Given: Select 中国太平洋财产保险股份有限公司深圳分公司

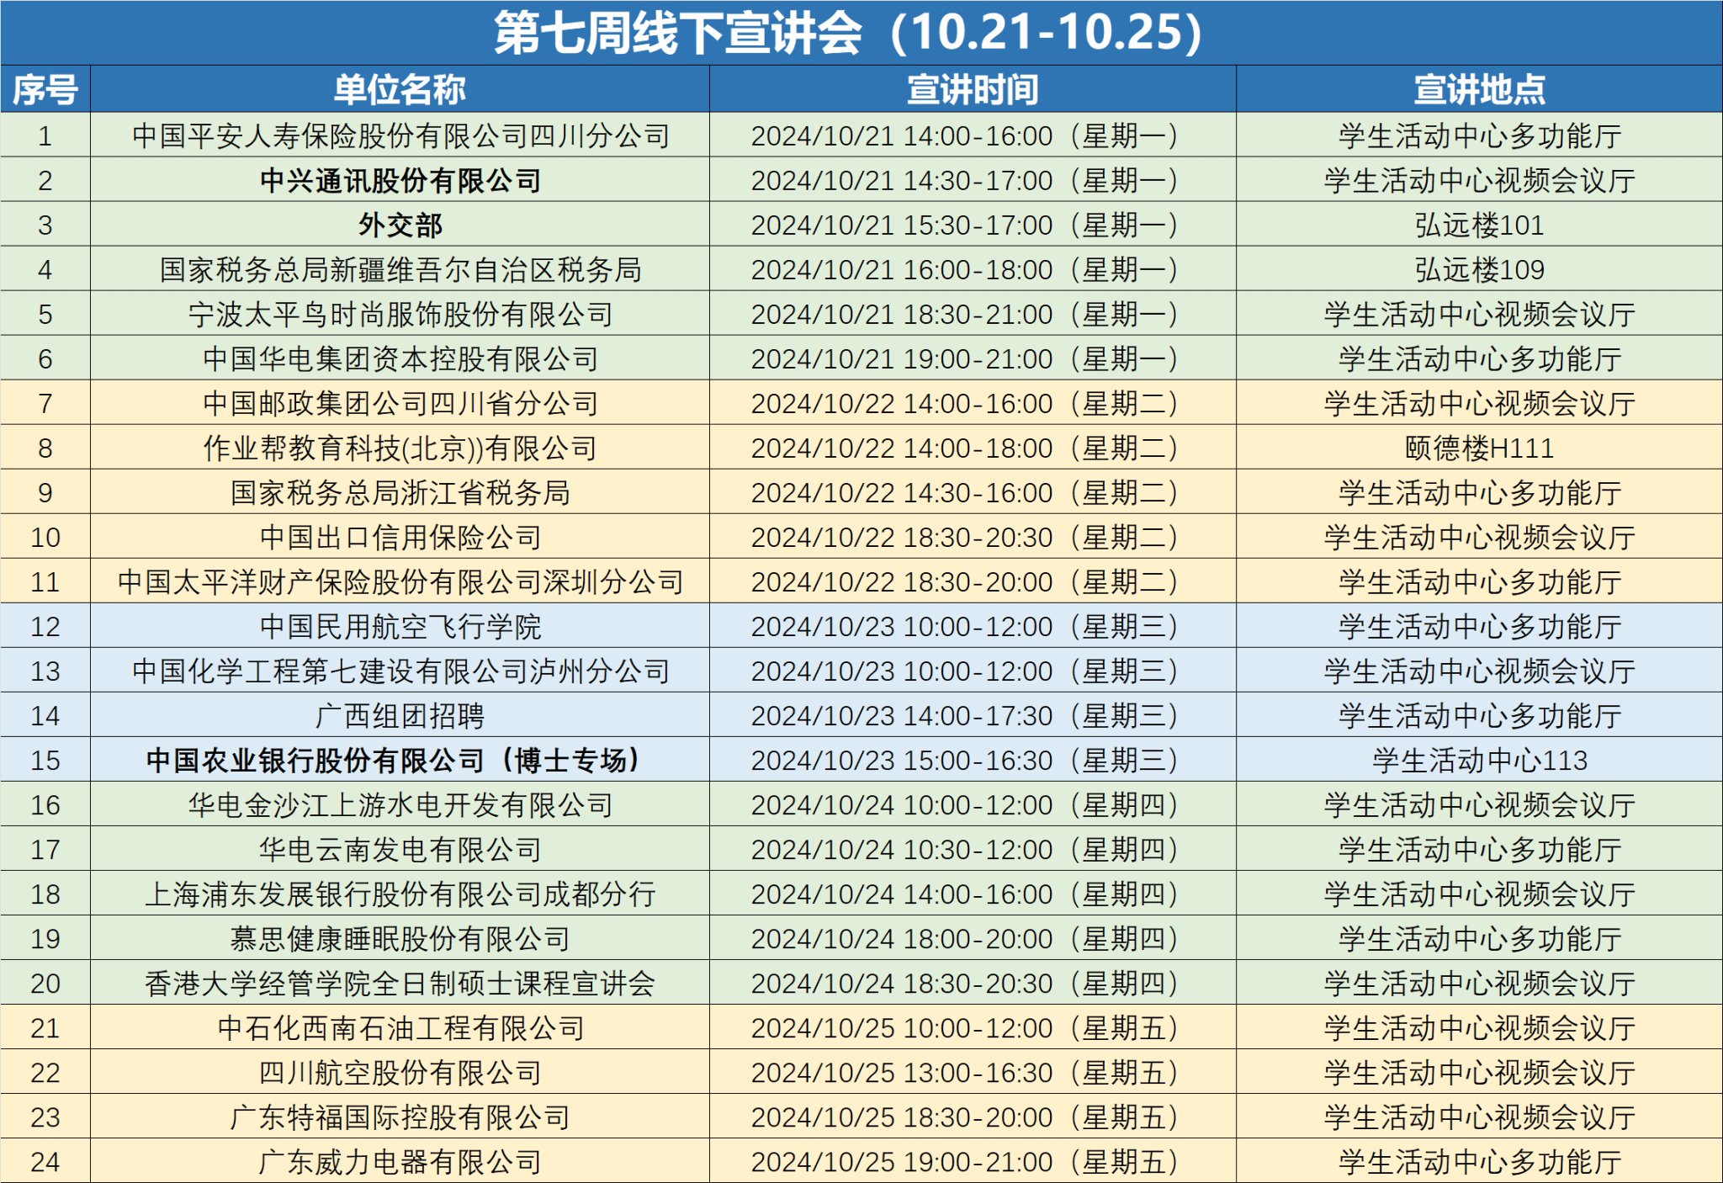Looking at the screenshot, I should 400,581.
